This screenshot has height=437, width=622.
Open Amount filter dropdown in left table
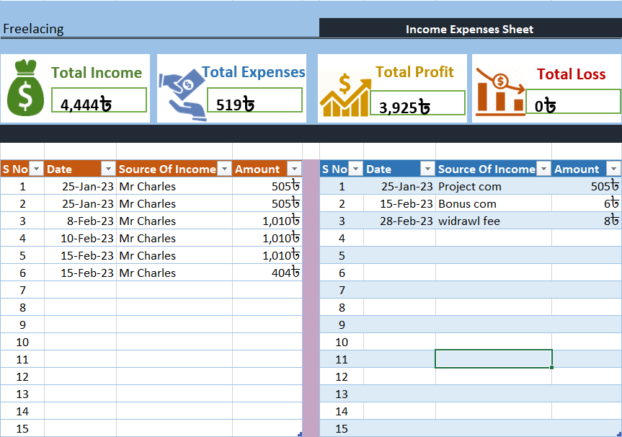[x=293, y=169]
